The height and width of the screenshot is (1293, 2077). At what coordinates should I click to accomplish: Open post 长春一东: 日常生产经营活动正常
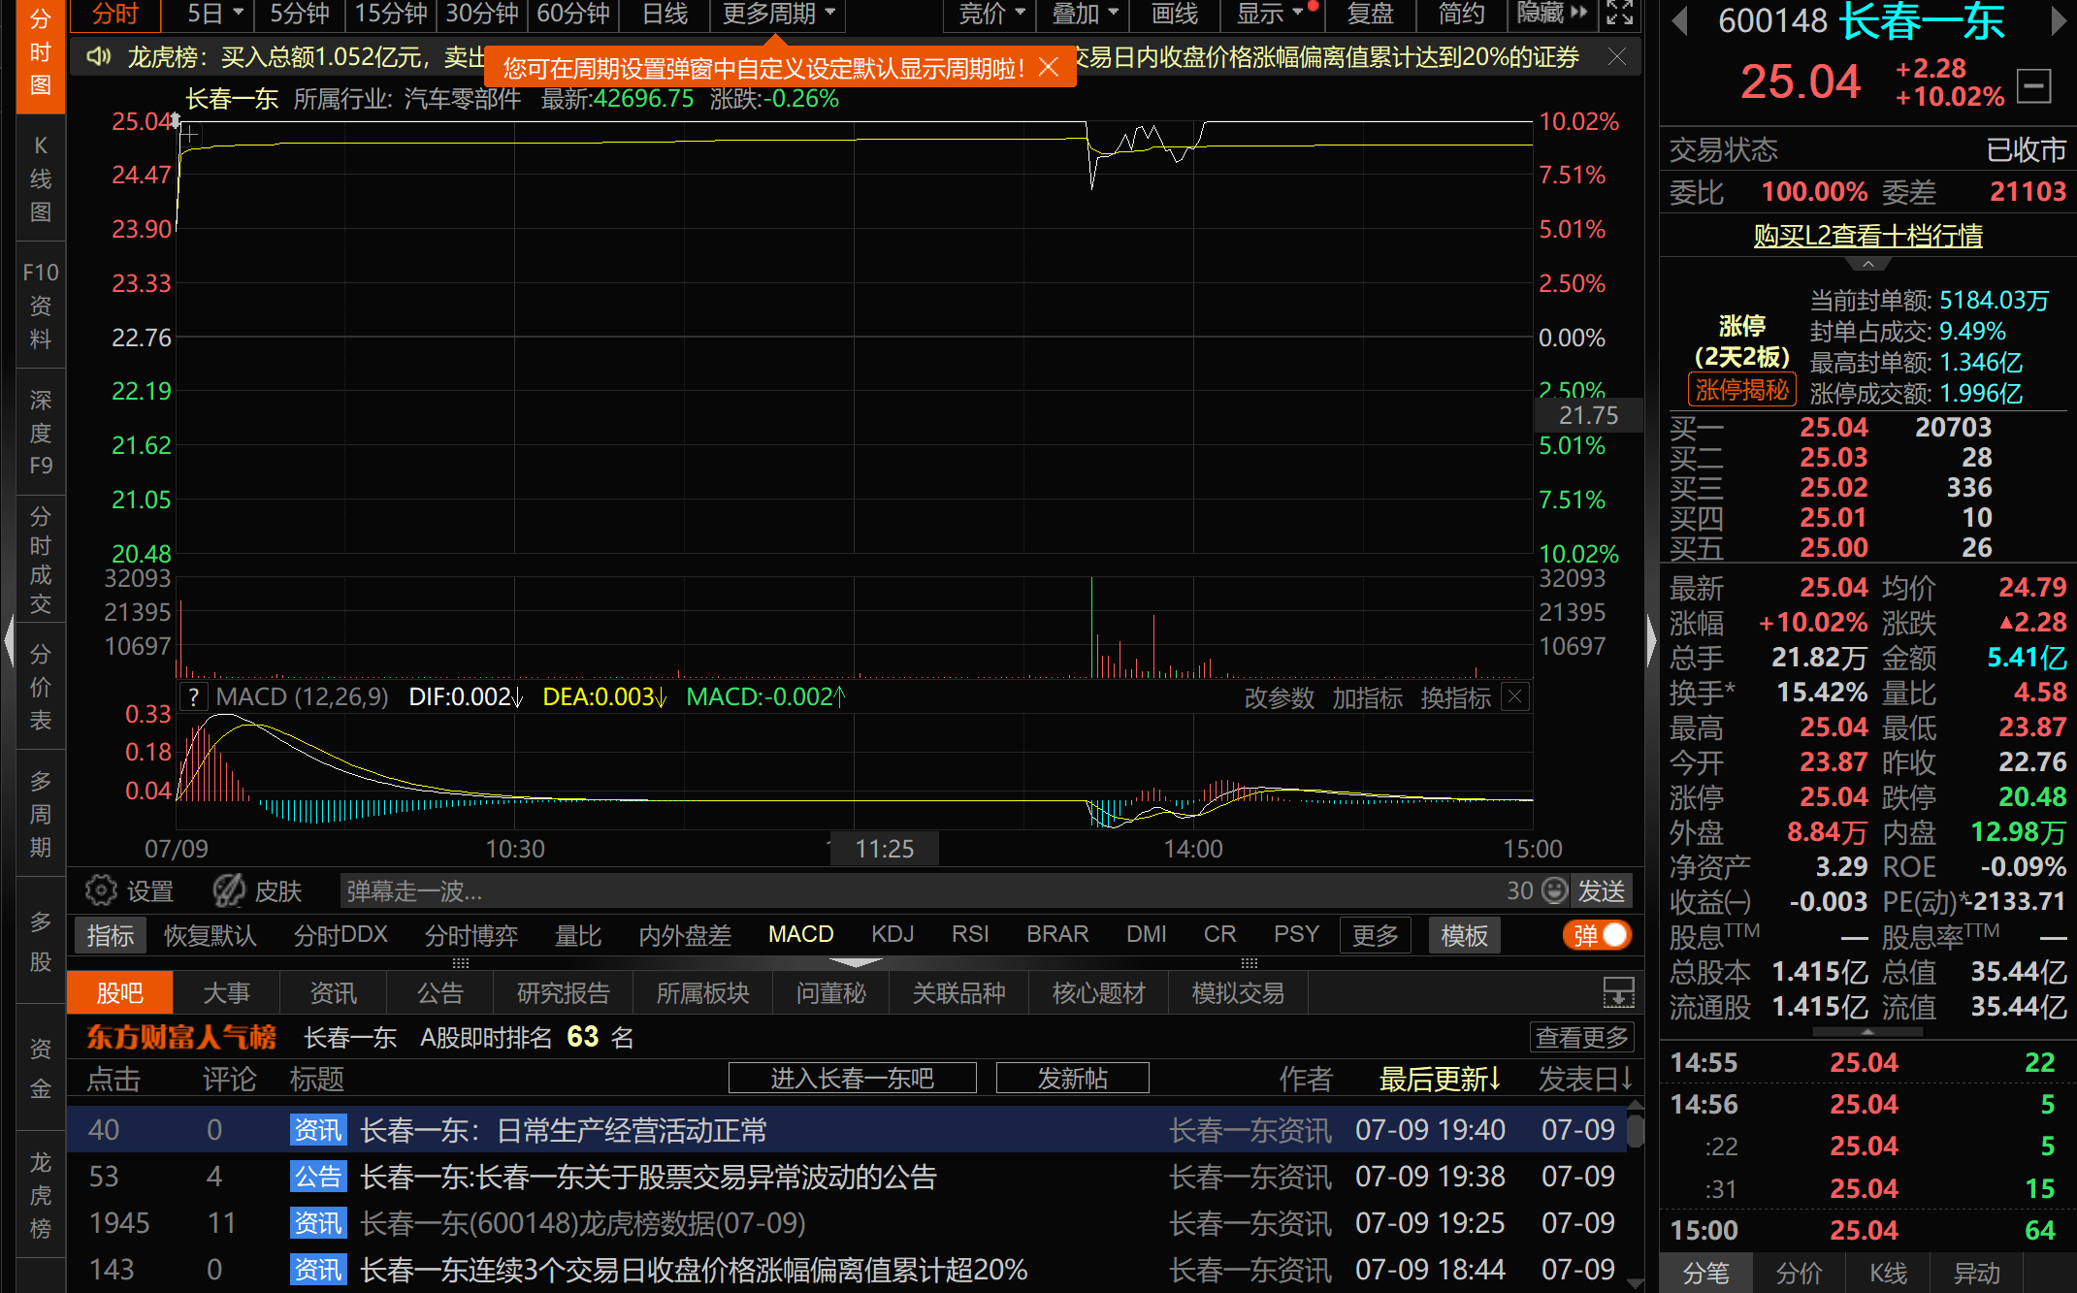(x=564, y=1130)
